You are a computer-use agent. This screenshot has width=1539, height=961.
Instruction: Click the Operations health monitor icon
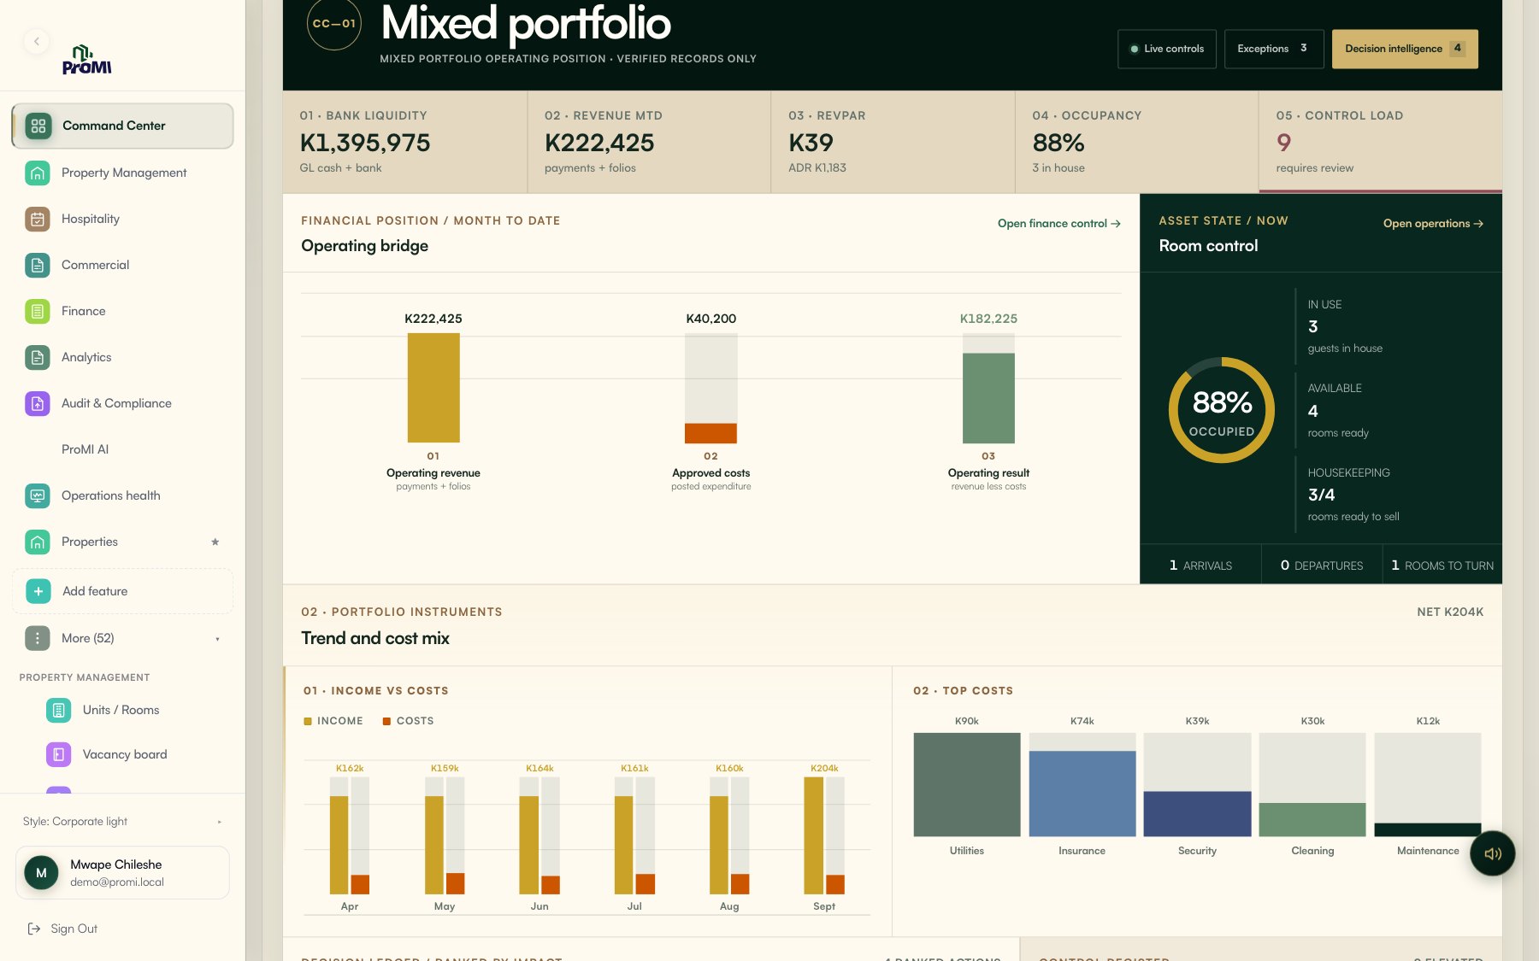pyautogui.click(x=38, y=495)
